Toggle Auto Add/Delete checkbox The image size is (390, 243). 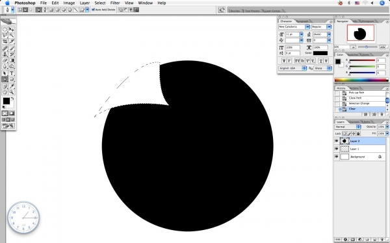(93, 10)
